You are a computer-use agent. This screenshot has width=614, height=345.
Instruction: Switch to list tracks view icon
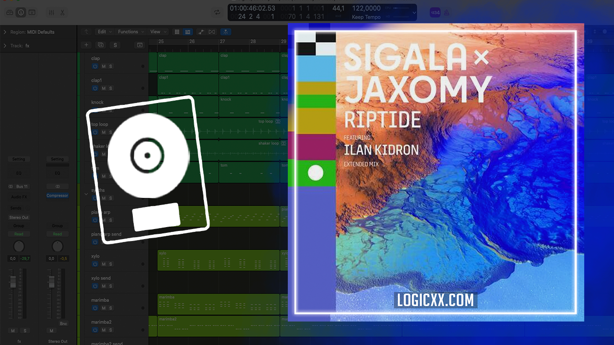188,32
